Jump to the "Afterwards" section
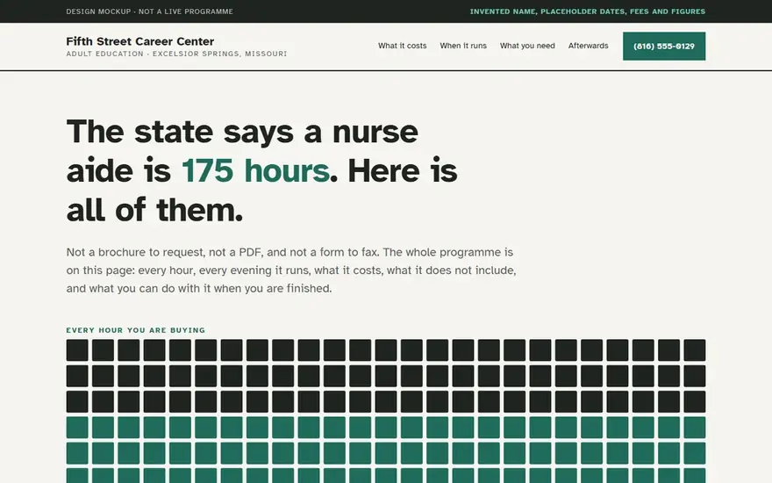 (x=589, y=46)
